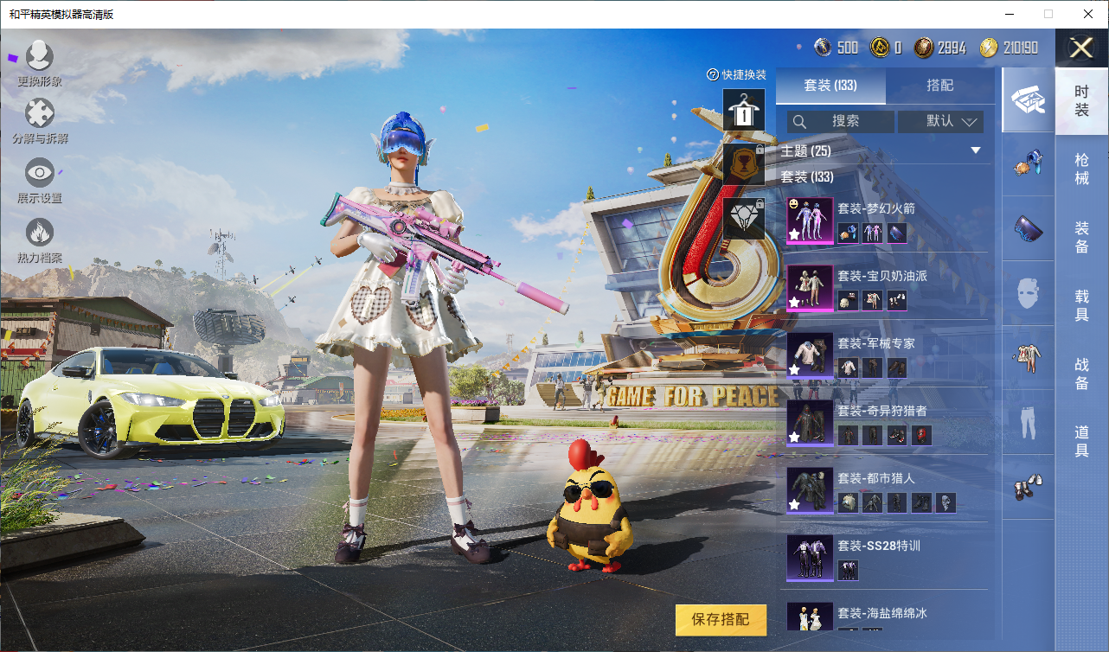This screenshot has height=652, width=1109.
Task: Switch to 装备 side tab
Action: click(x=1081, y=237)
